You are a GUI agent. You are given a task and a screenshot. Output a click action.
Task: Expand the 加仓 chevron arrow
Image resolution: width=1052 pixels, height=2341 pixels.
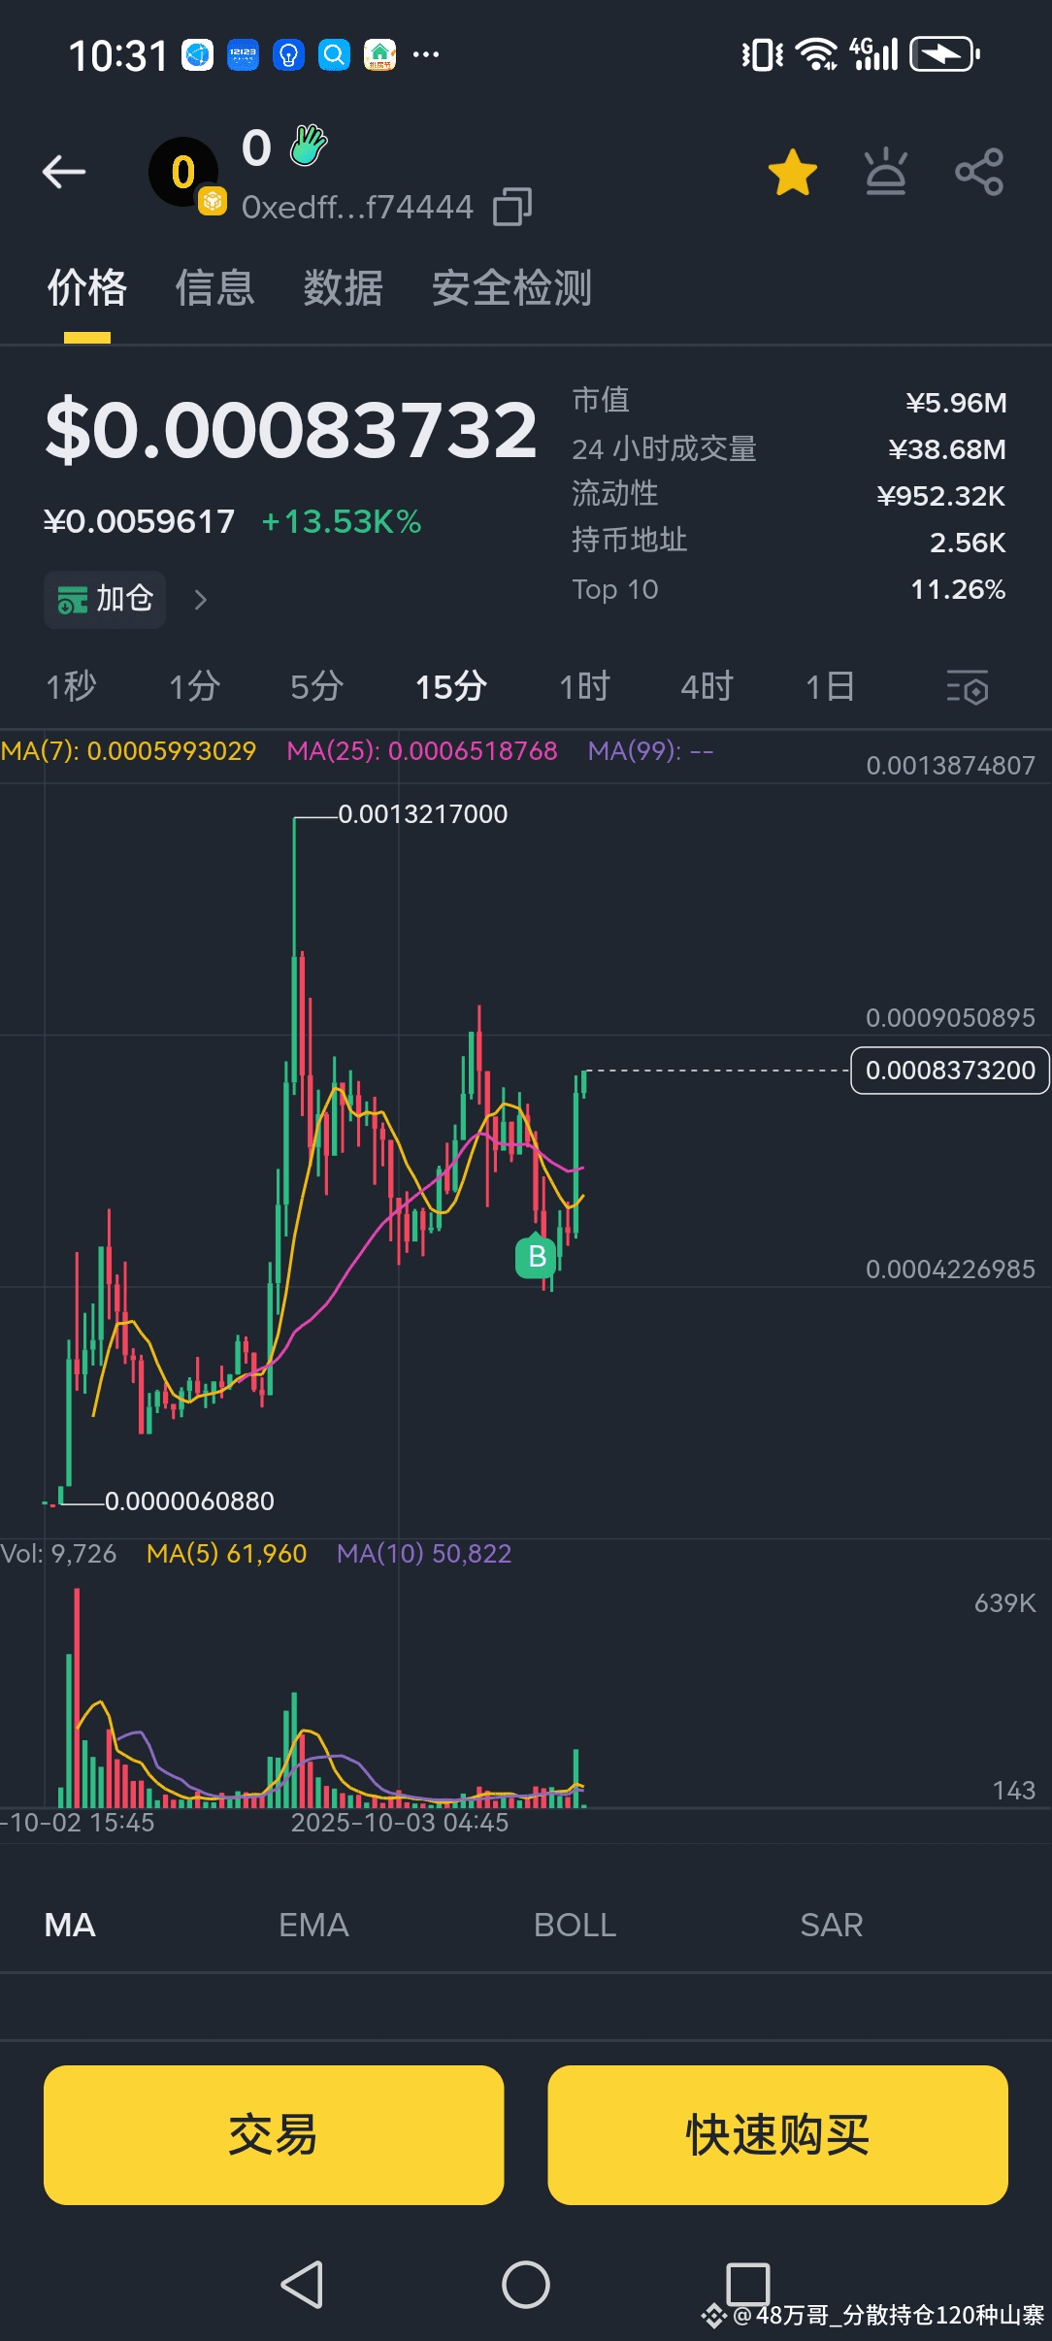(x=201, y=600)
